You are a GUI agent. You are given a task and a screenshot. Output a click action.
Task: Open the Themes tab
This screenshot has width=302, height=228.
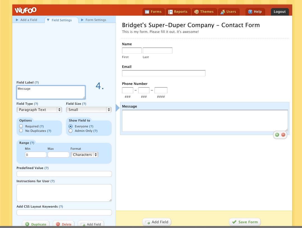click(x=204, y=12)
